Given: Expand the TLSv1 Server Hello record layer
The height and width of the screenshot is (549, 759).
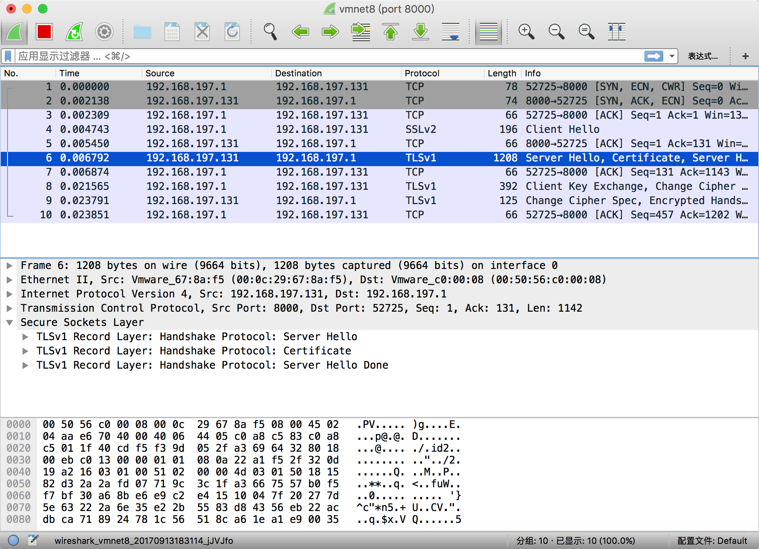Looking at the screenshot, I should [22, 337].
